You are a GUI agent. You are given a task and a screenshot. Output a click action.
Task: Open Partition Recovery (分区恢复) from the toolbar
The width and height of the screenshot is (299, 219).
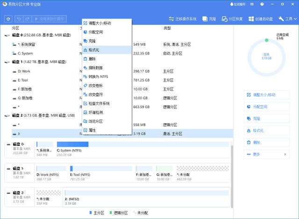point(232,19)
